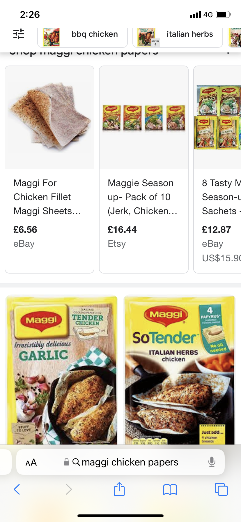The width and height of the screenshot is (241, 522).
Task: Open the share sheet icon
Action: 119,489
